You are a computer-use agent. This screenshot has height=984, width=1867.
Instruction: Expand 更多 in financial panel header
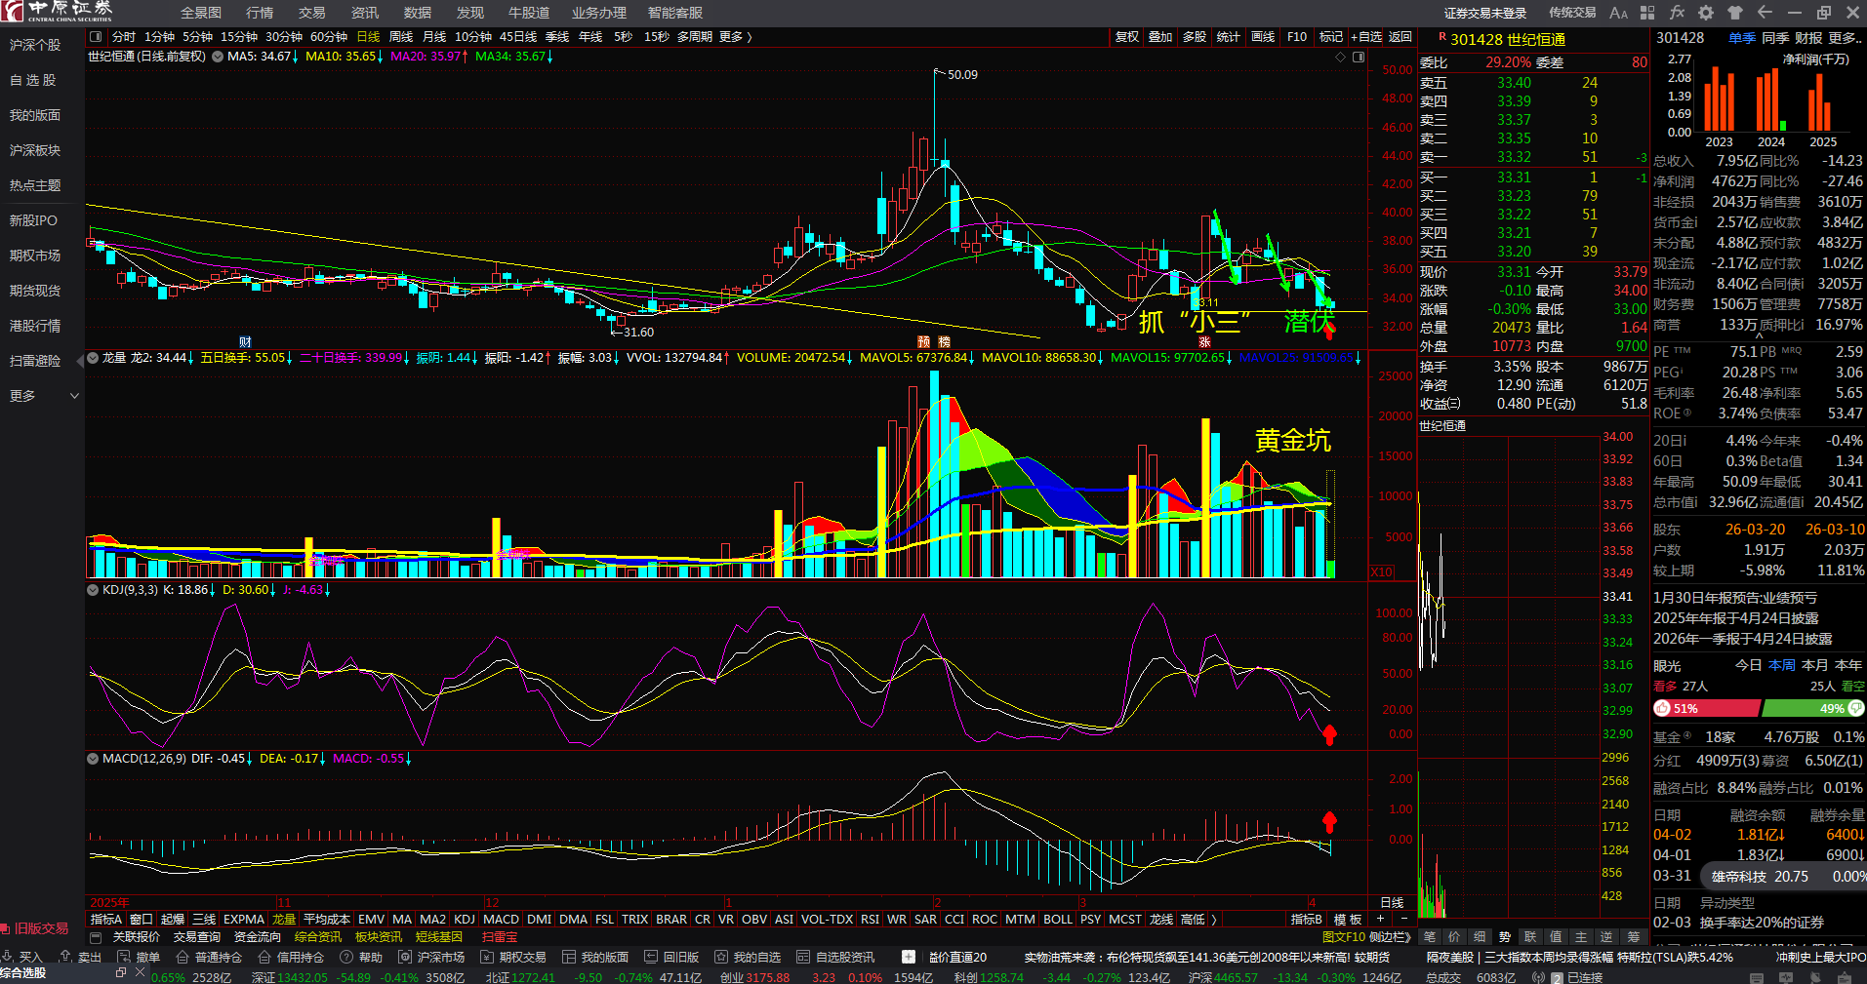click(1845, 38)
